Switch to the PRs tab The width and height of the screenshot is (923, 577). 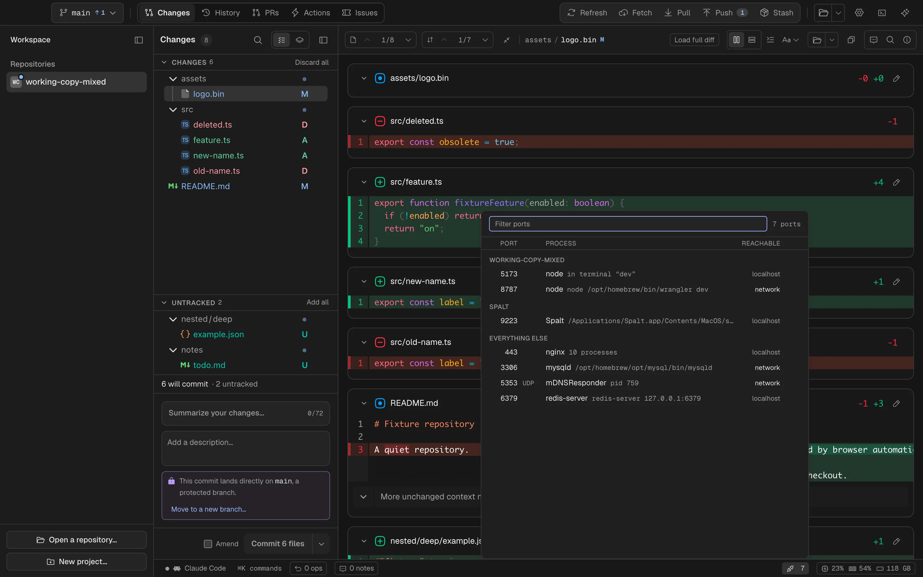(265, 13)
